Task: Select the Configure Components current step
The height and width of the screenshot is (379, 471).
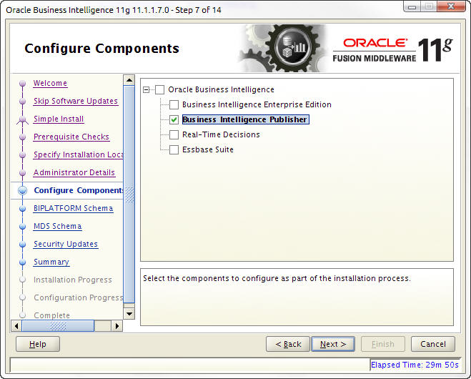Action: click(79, 190)
